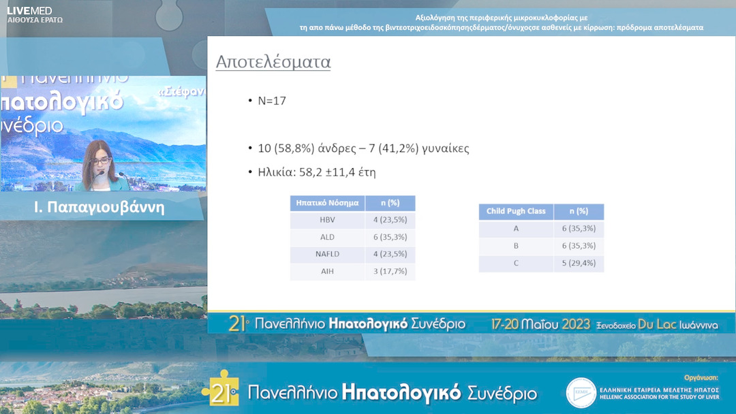736x414 pixels.
Task: Click the slide footer congress title
Action: (347, 323)
